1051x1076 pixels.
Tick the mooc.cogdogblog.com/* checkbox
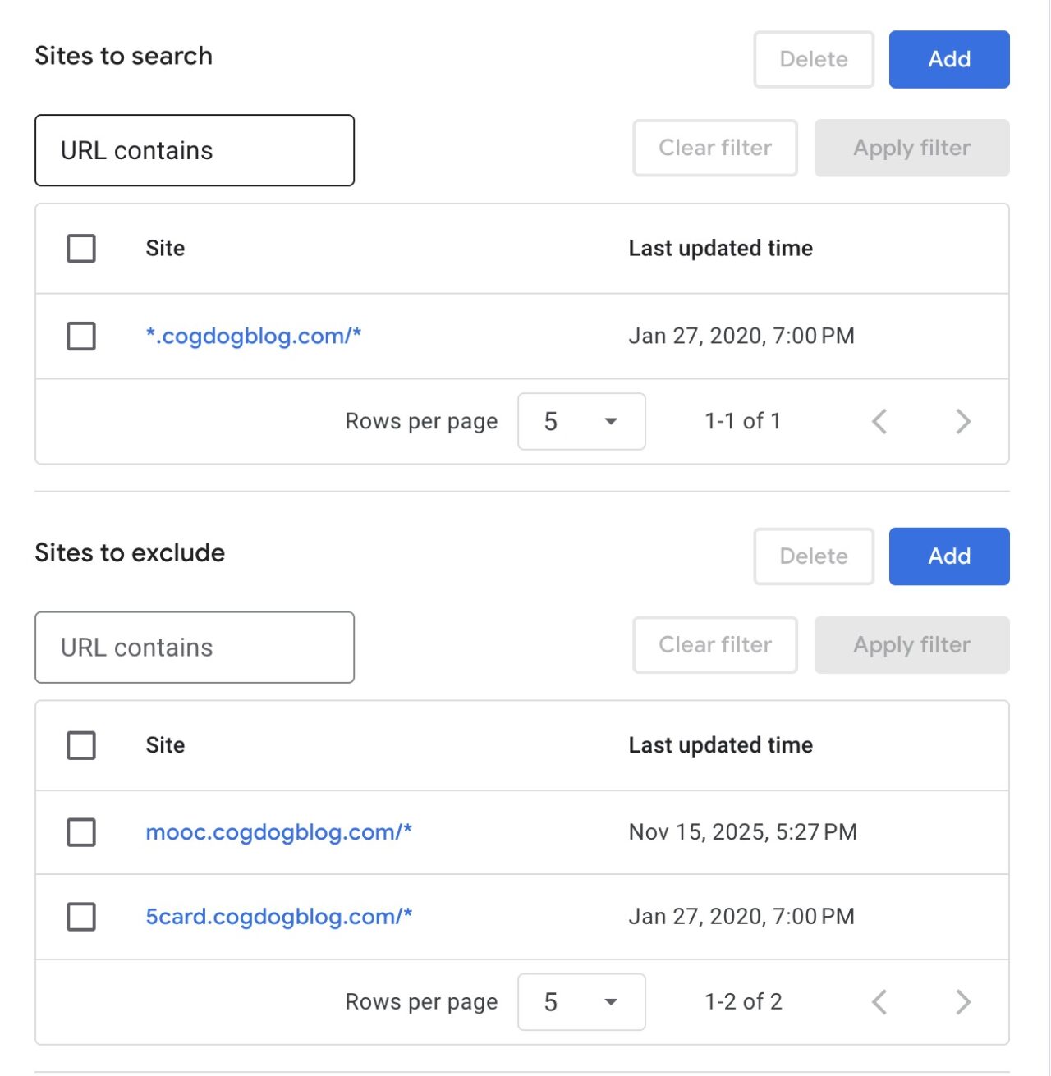point(81,832)
